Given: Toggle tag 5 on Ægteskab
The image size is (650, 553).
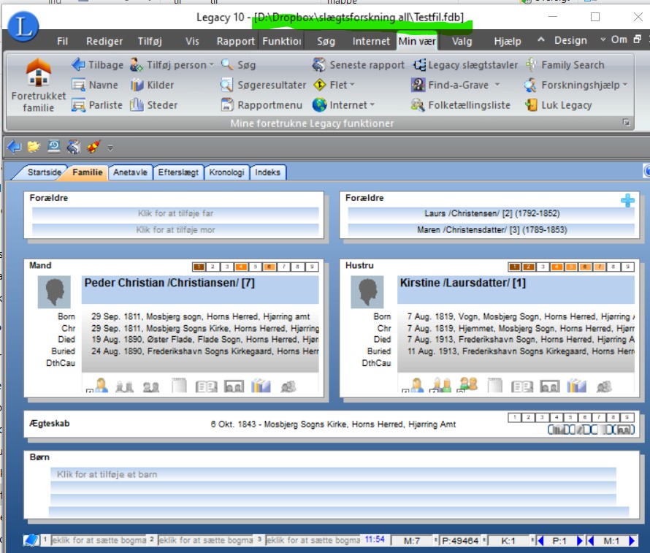Looking at the screenshot, I should point(570,417).
